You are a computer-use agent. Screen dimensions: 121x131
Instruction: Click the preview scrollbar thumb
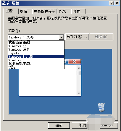click(79, 73)
